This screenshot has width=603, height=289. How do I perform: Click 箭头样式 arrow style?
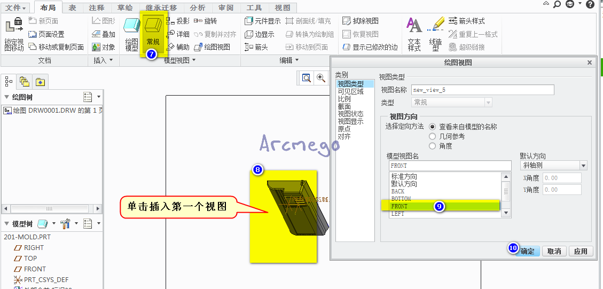467,21
